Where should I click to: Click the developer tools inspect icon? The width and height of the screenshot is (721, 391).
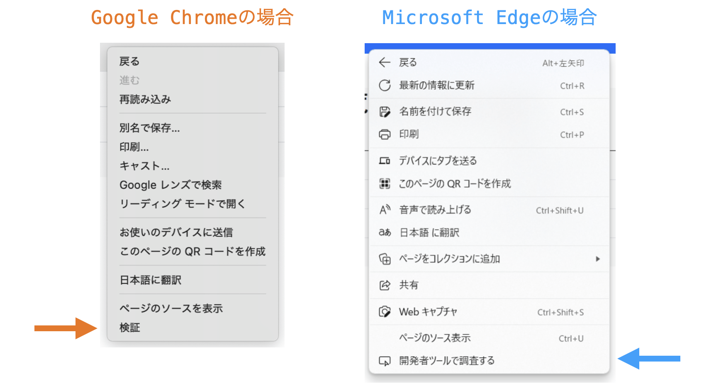tap(385, 361)
